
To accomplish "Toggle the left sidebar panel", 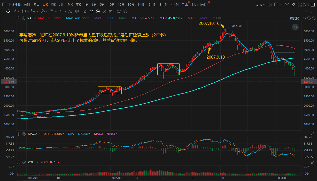I will (x=4, y=5).
